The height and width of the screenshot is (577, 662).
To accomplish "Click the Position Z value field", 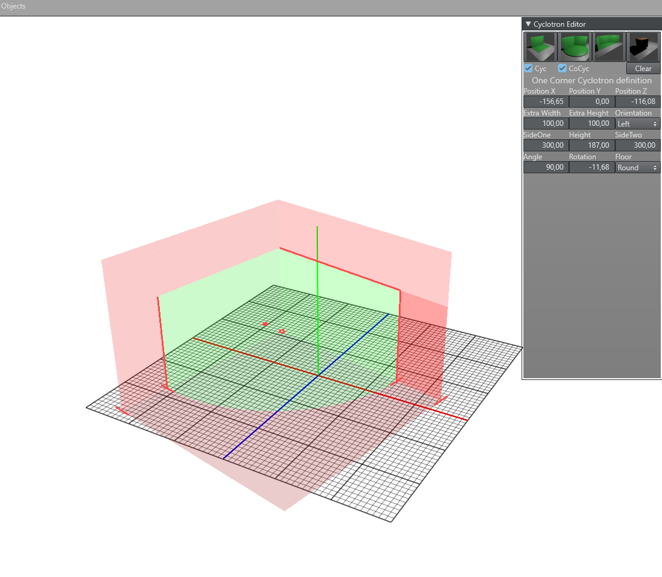I will [638, 102].
